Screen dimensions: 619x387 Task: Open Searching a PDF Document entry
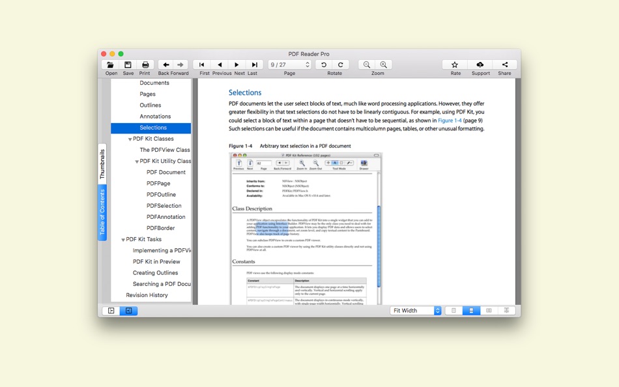point(162,284)
